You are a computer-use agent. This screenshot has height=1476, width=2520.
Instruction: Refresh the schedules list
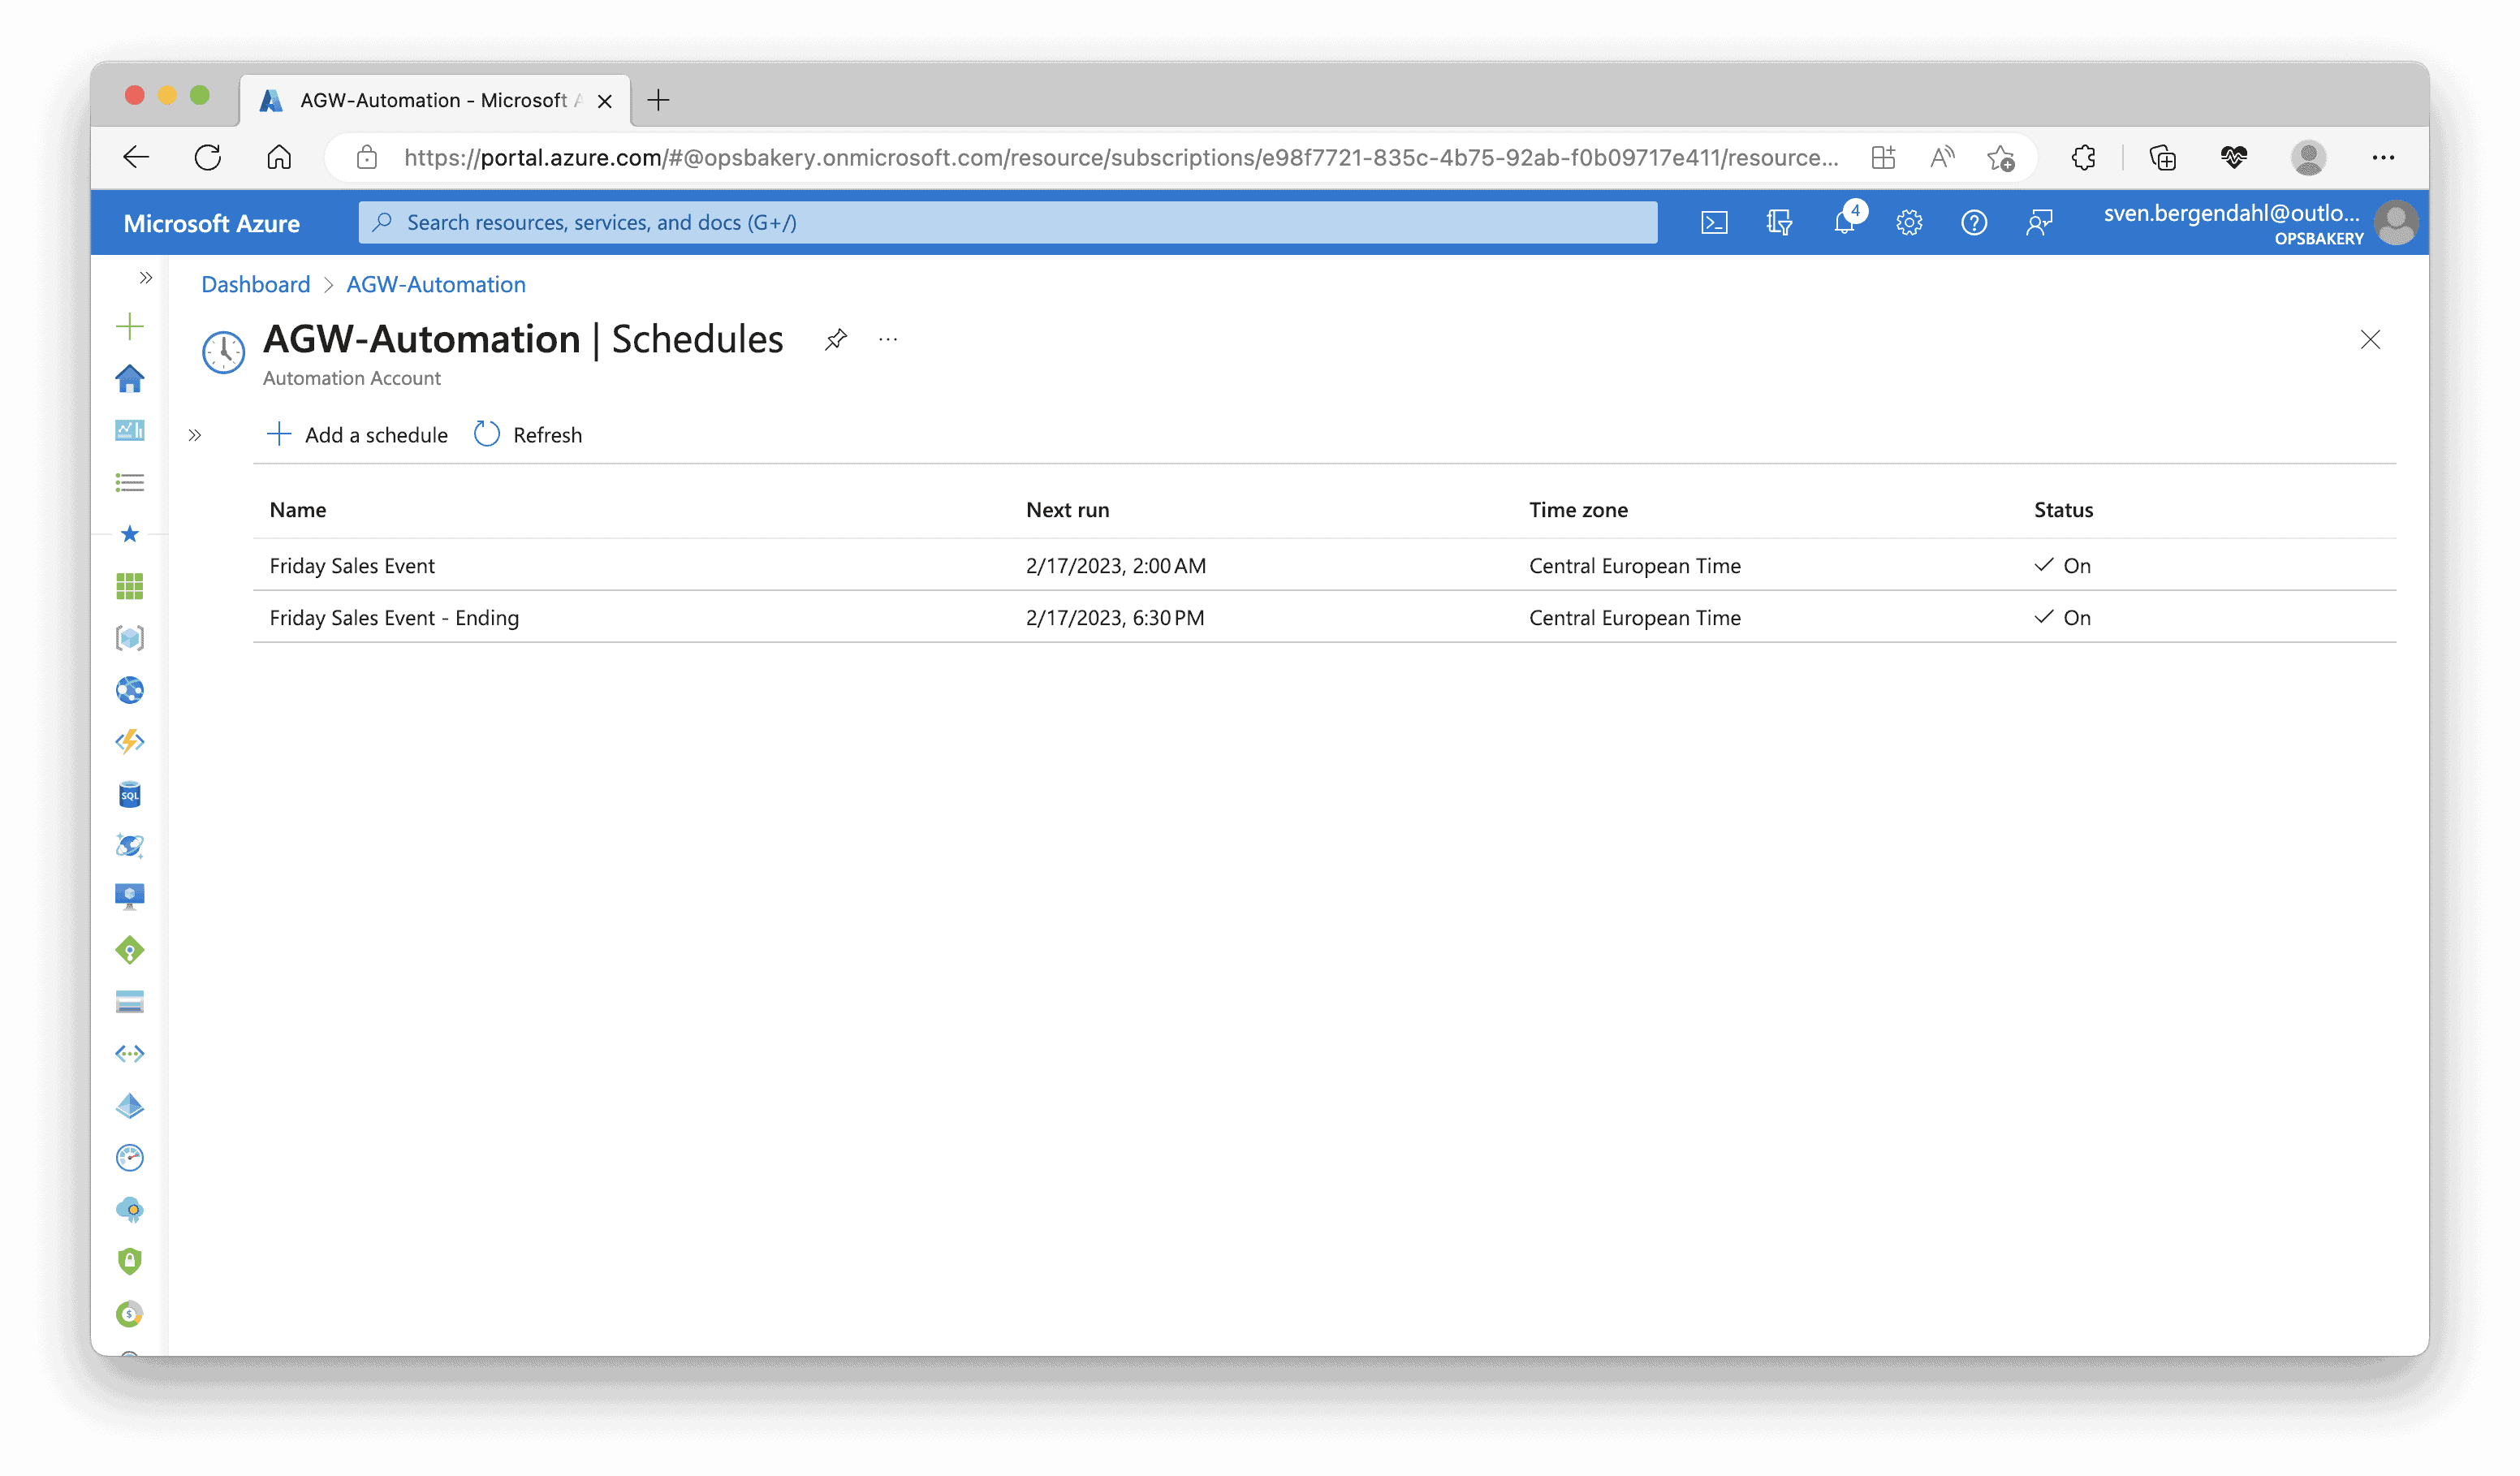click(x=528, y=434)
